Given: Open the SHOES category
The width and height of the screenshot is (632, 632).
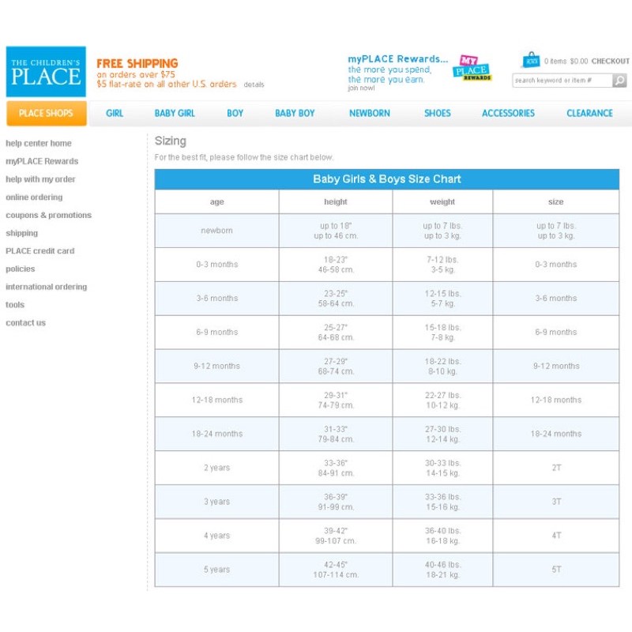Looking at the screenshot, I should [x=438, y=113].
